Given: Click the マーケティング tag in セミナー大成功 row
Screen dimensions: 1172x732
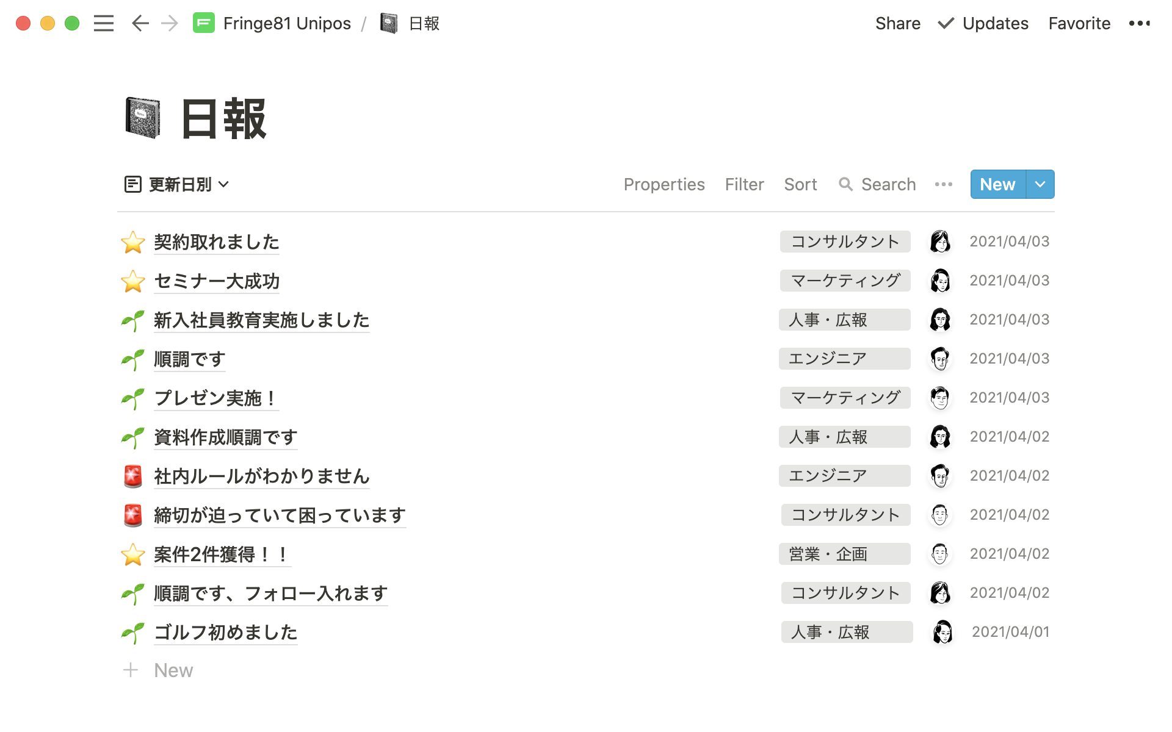Looking at the screenshot, I should (x=845, y=281).
